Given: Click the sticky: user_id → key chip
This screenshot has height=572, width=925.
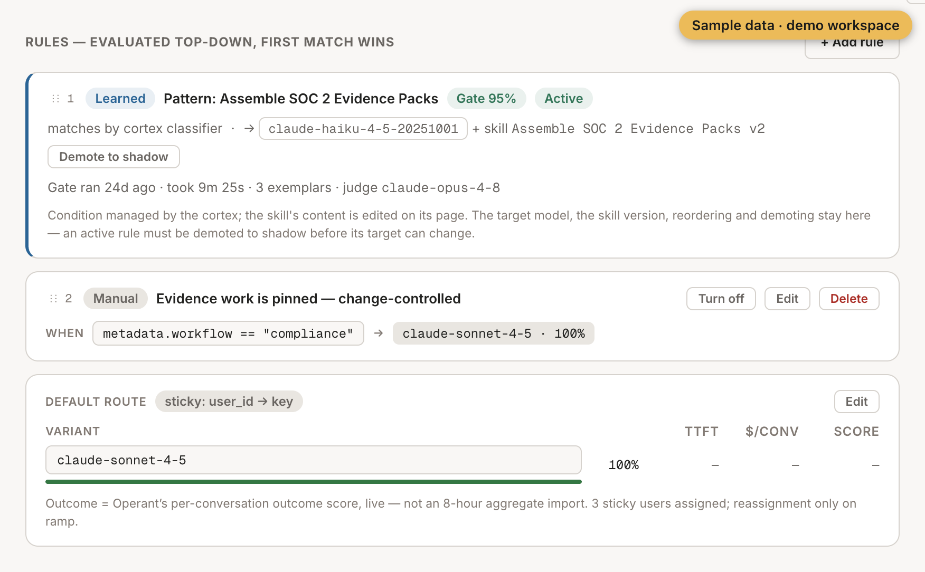Looking at the screenshot, I should (x=229, y=402).
